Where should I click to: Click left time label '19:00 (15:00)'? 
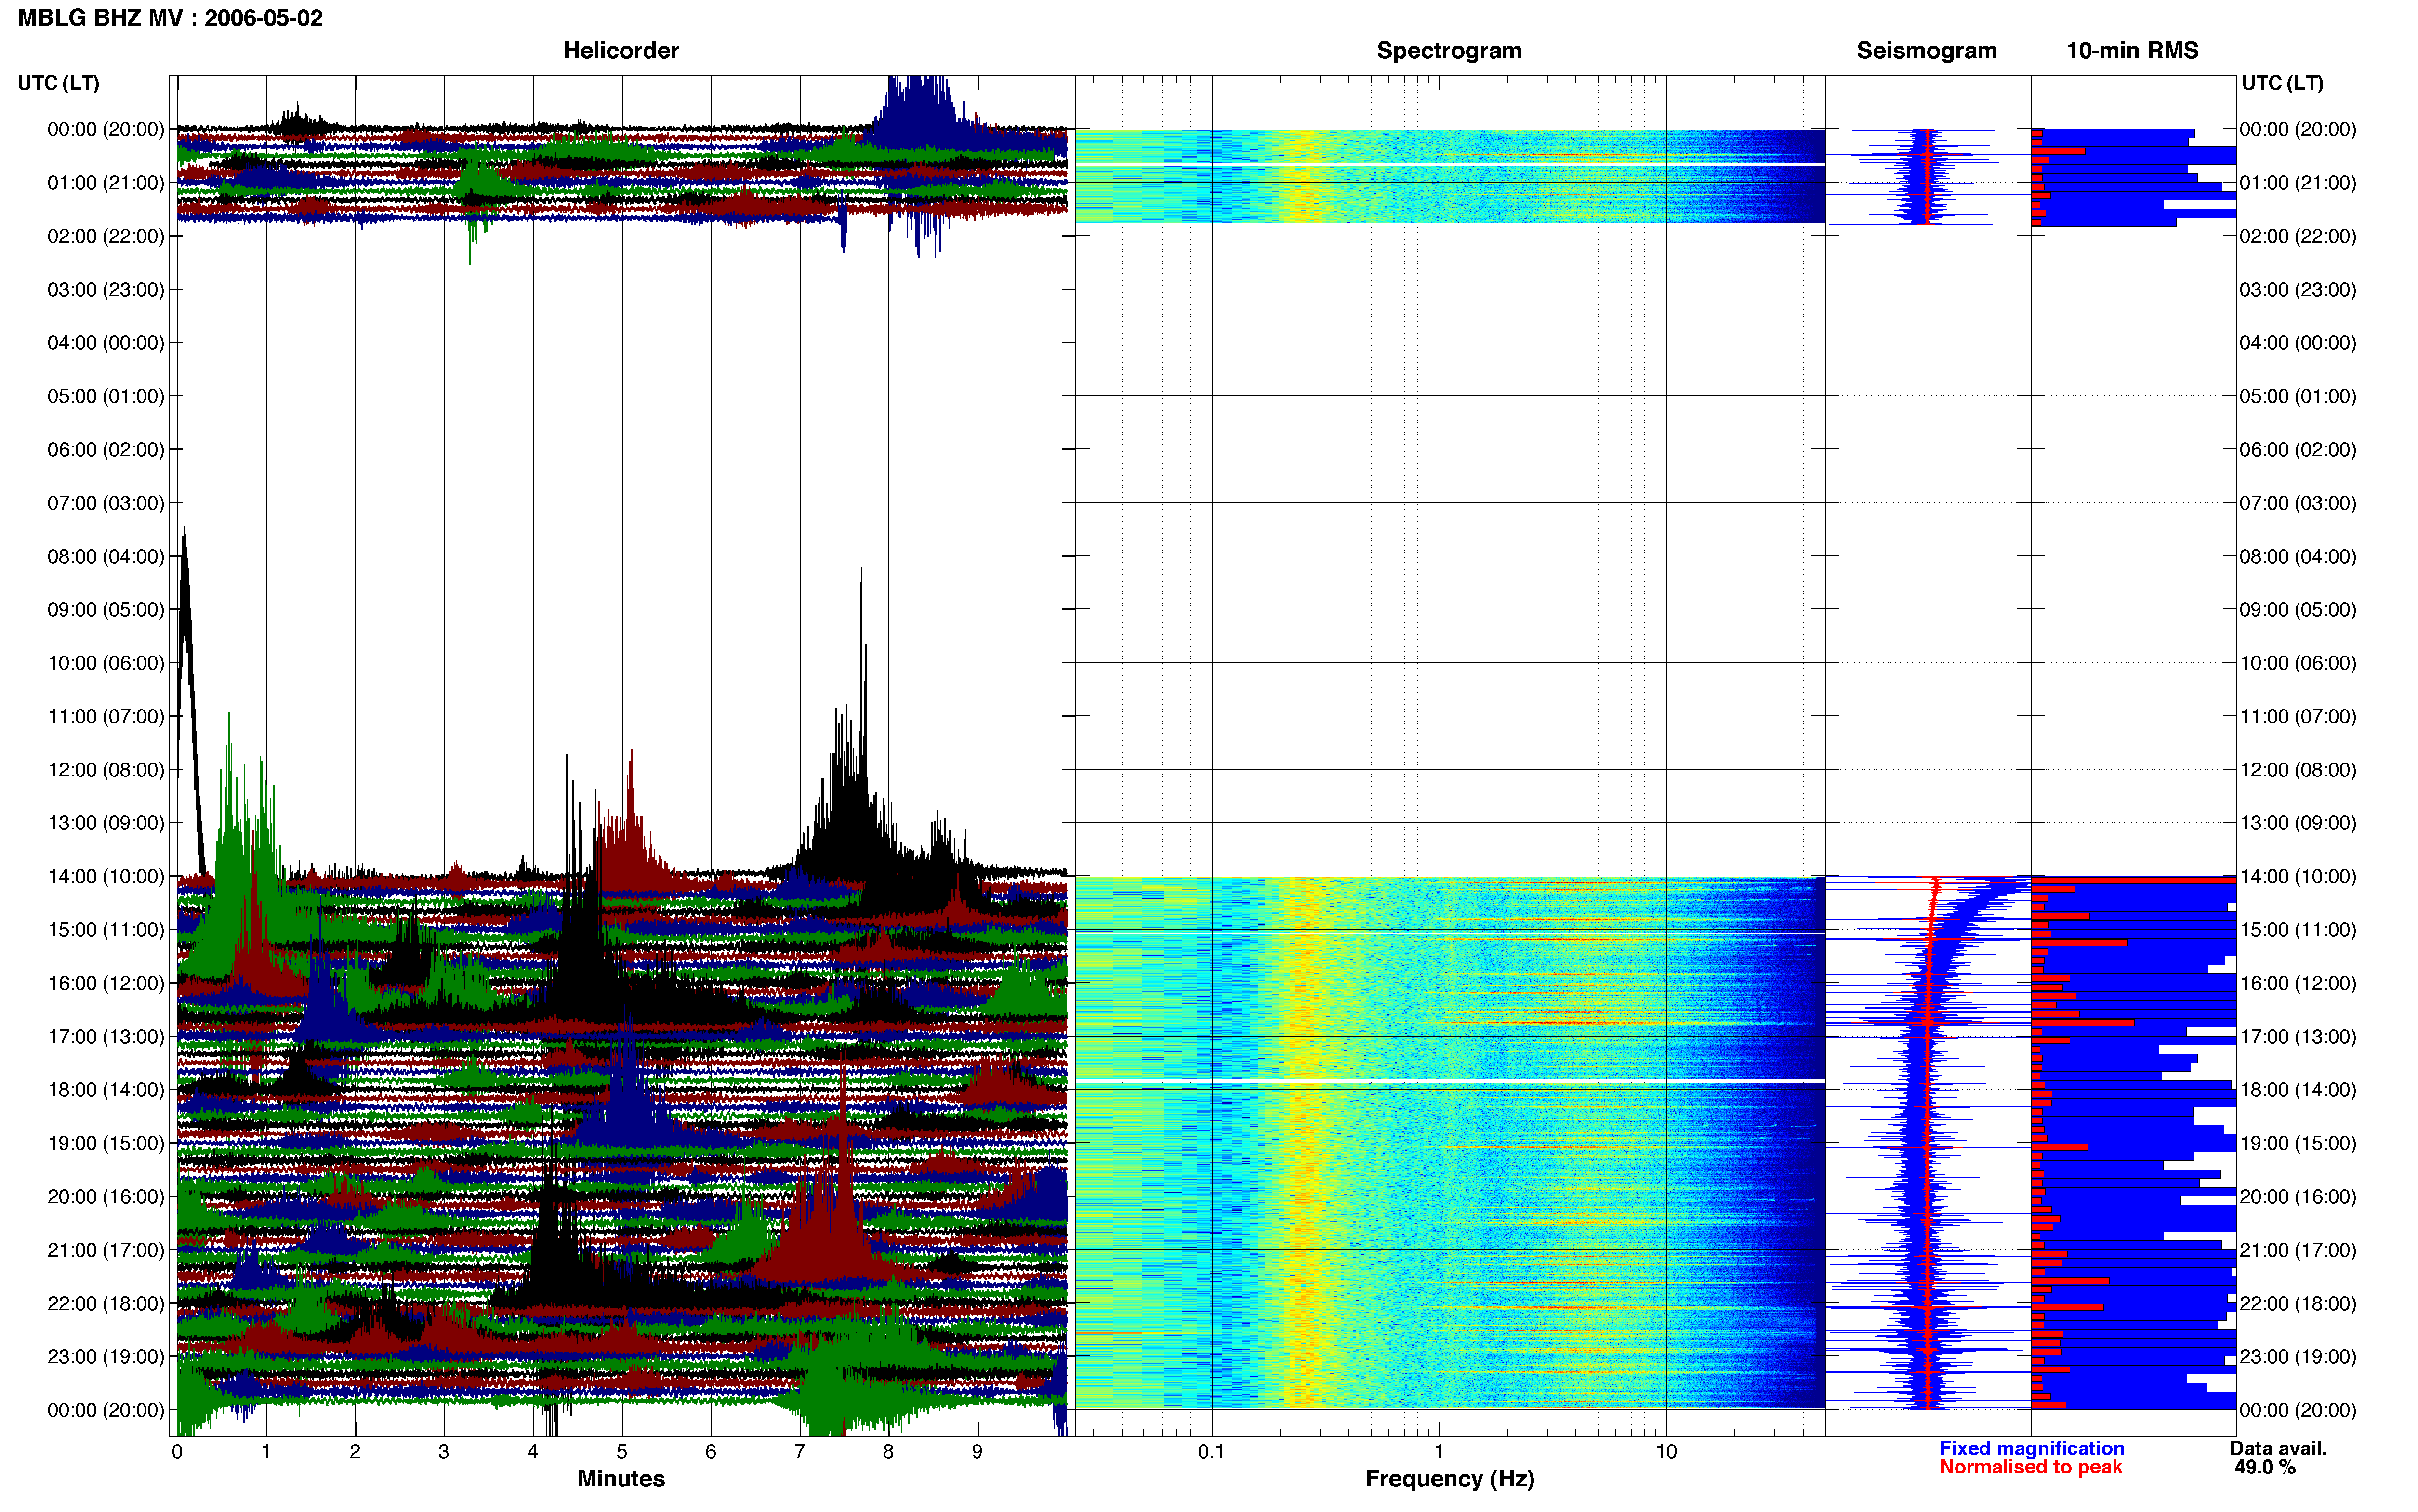(x=106, y=1143)
